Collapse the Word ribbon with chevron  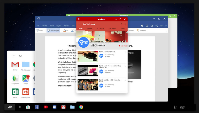point(167,31)
